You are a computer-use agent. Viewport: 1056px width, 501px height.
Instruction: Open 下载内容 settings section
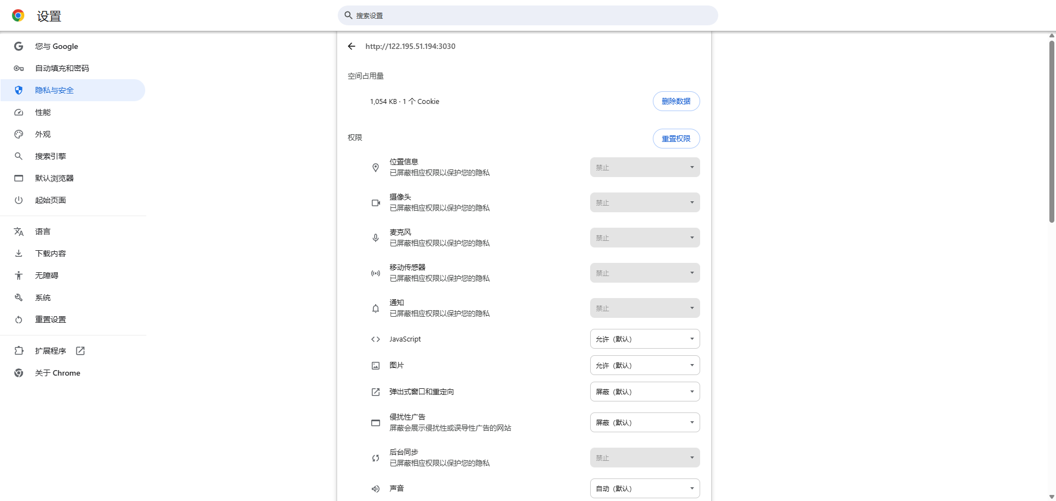73,254
